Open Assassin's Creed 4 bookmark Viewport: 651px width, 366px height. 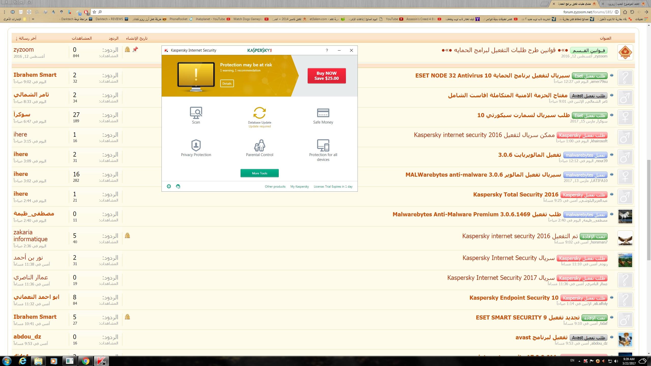coord(424,19)
